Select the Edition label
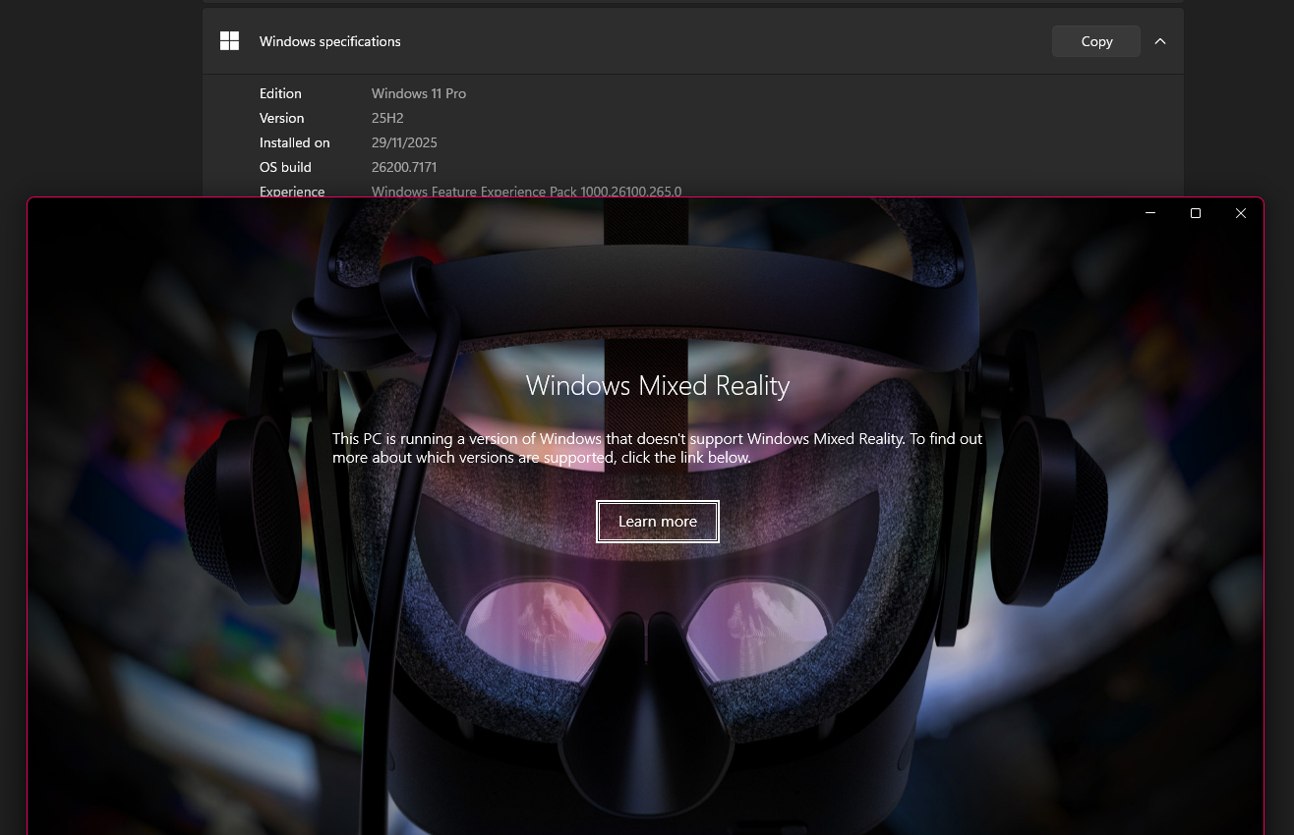This screenshot has width=1294, height=835. [280, 93]
